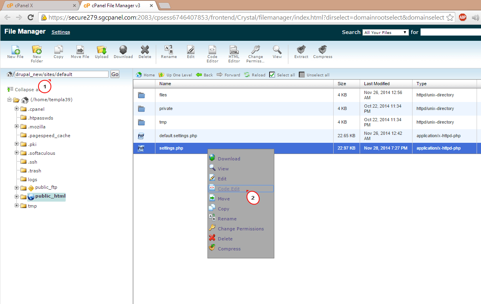Image resolution: width=481 pixels, height=304 pixels.
Task: Click the View magnifier toolbar icon
Action: tap(277, 50)
